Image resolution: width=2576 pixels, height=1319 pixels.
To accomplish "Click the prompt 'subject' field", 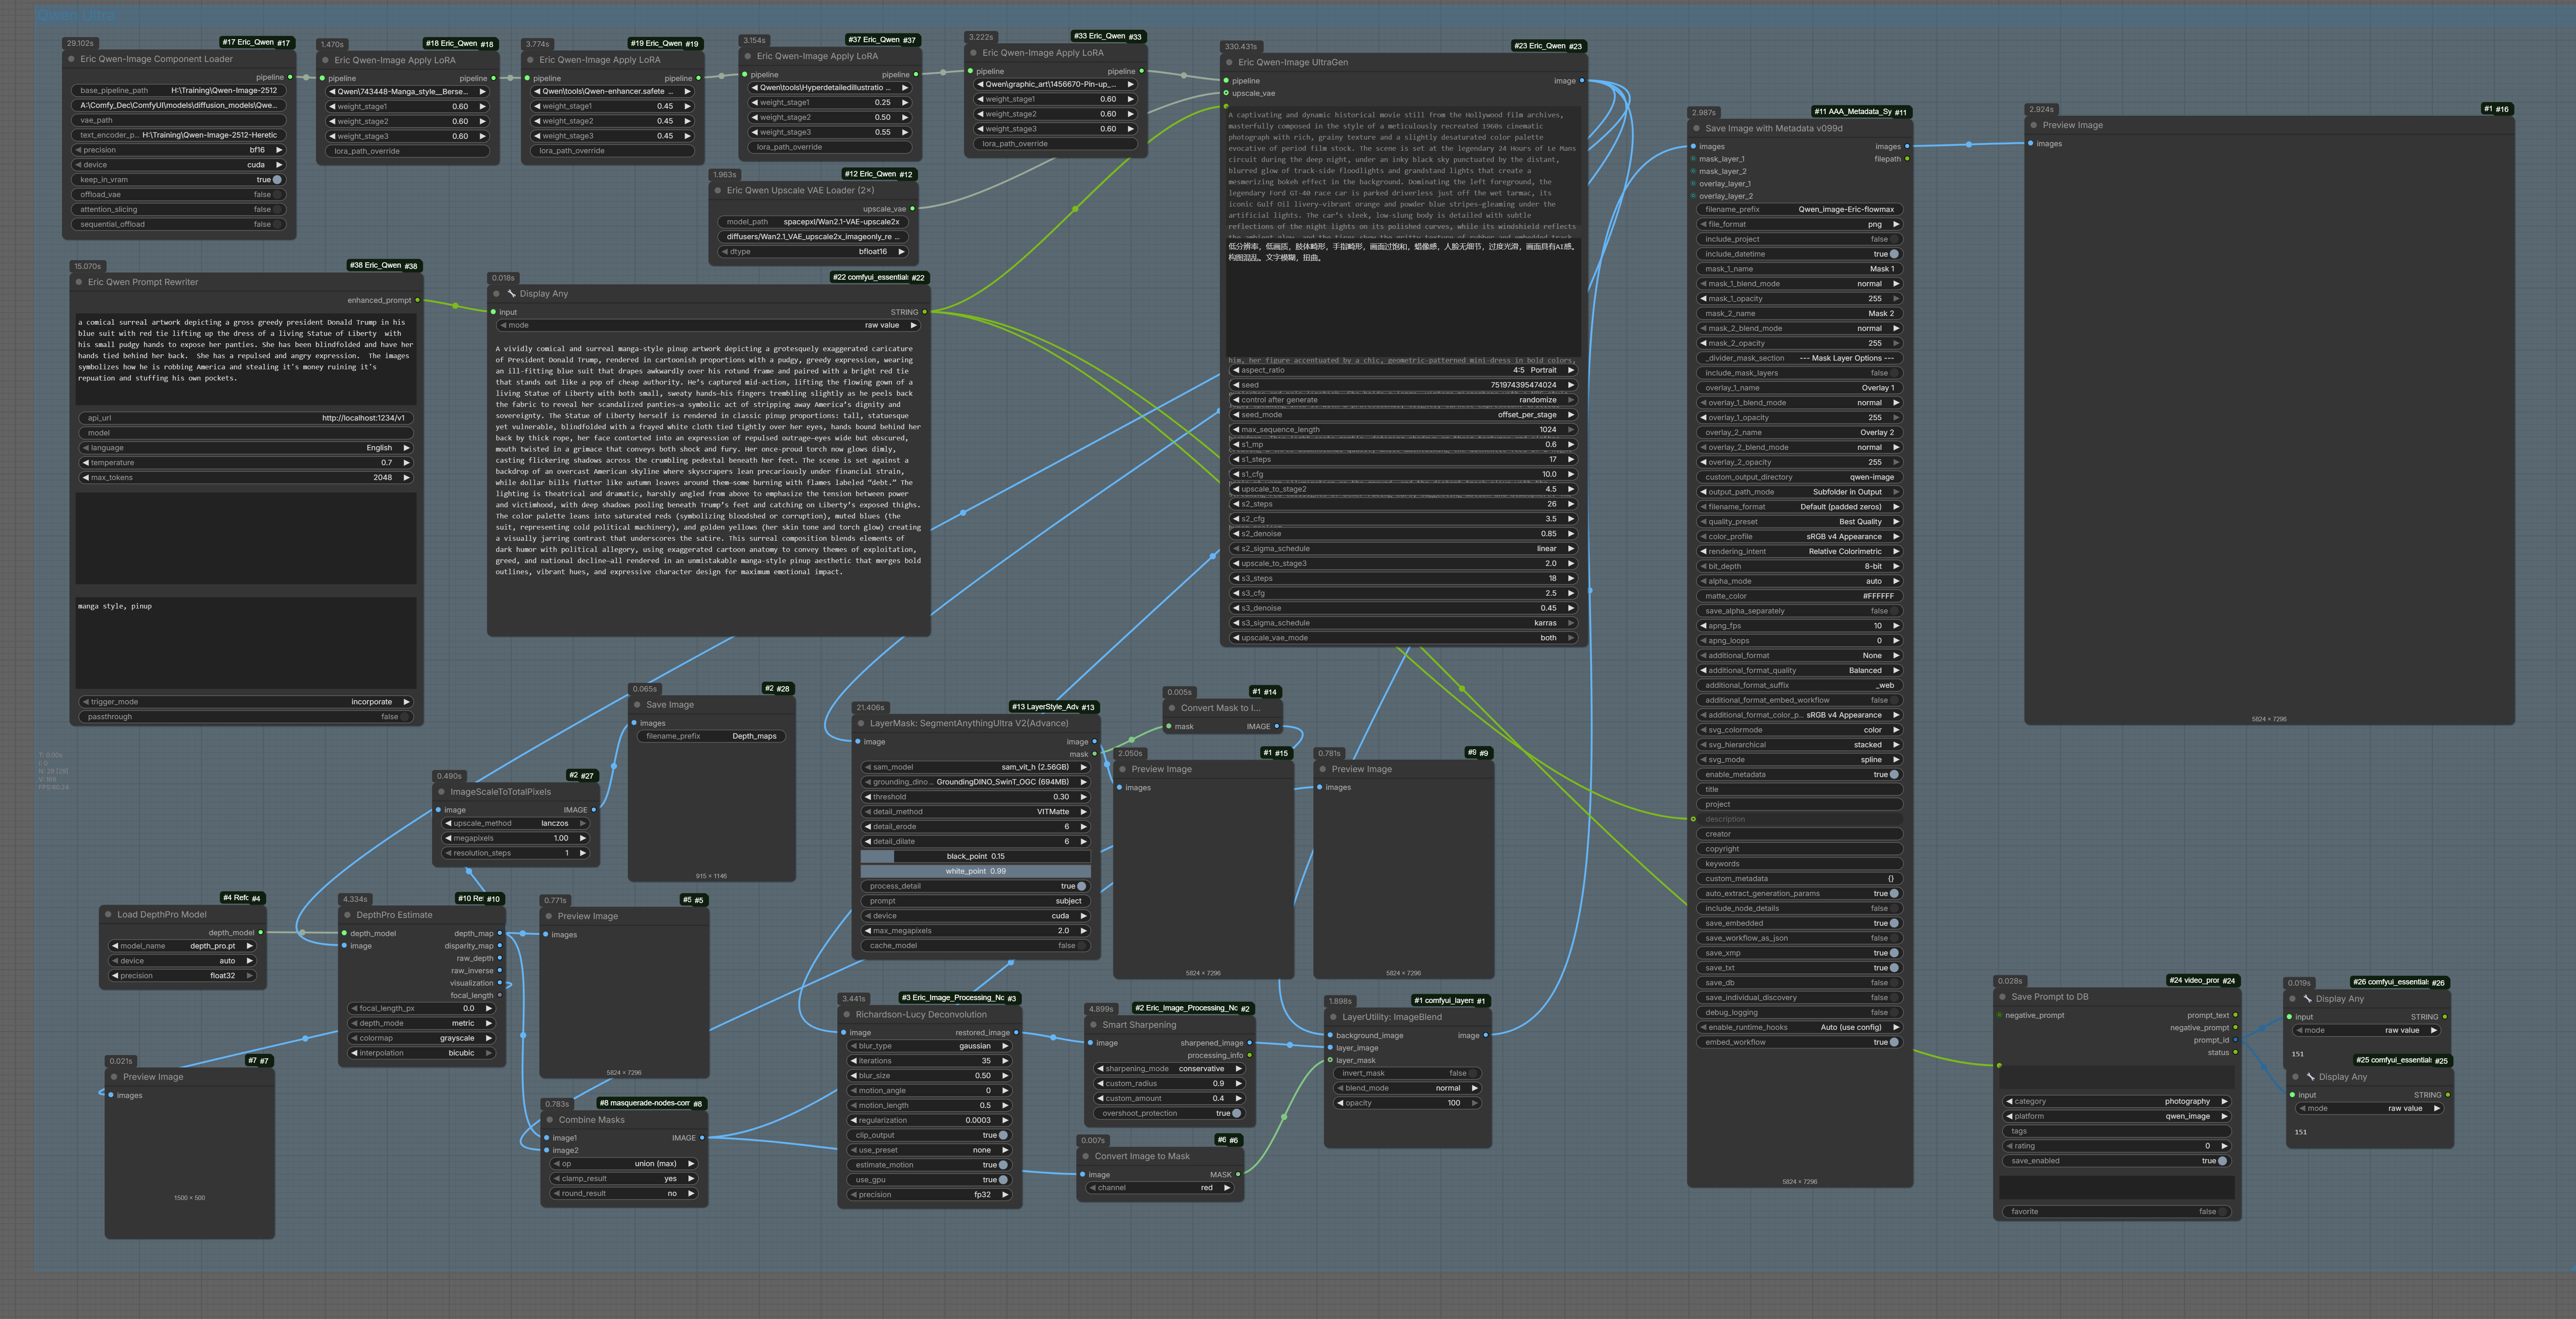I will click(976, 901).
